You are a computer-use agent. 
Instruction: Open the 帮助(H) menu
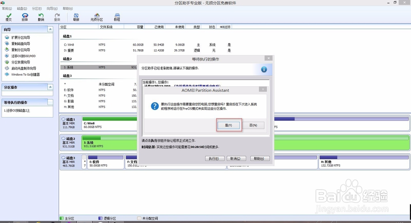click(68, 9)
